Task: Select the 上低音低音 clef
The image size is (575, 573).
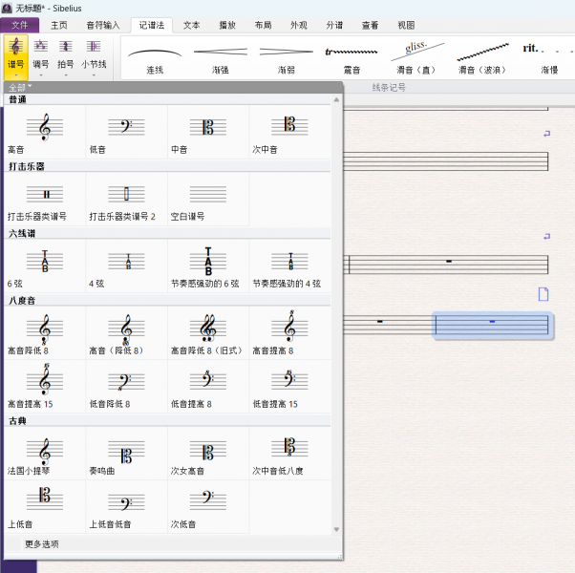Action: pyautogui.click(x=126, y=507)
